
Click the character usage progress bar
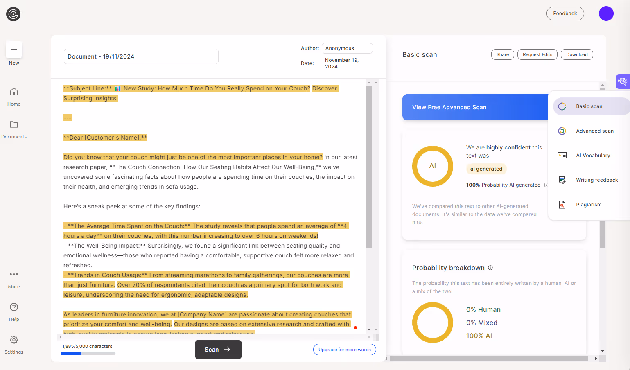88,353
